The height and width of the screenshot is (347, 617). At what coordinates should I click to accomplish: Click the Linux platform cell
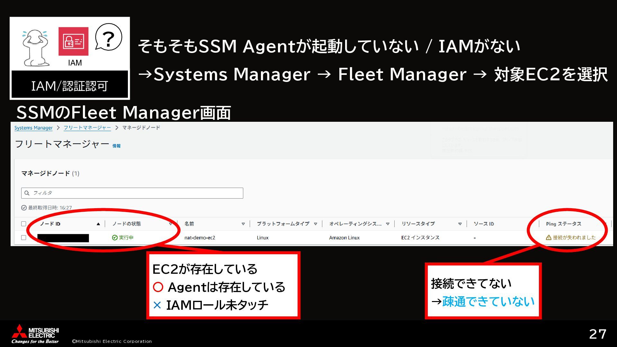(263, 238)
